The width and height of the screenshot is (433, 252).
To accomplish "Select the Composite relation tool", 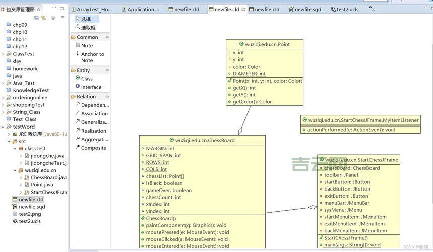I will [93, 148].
